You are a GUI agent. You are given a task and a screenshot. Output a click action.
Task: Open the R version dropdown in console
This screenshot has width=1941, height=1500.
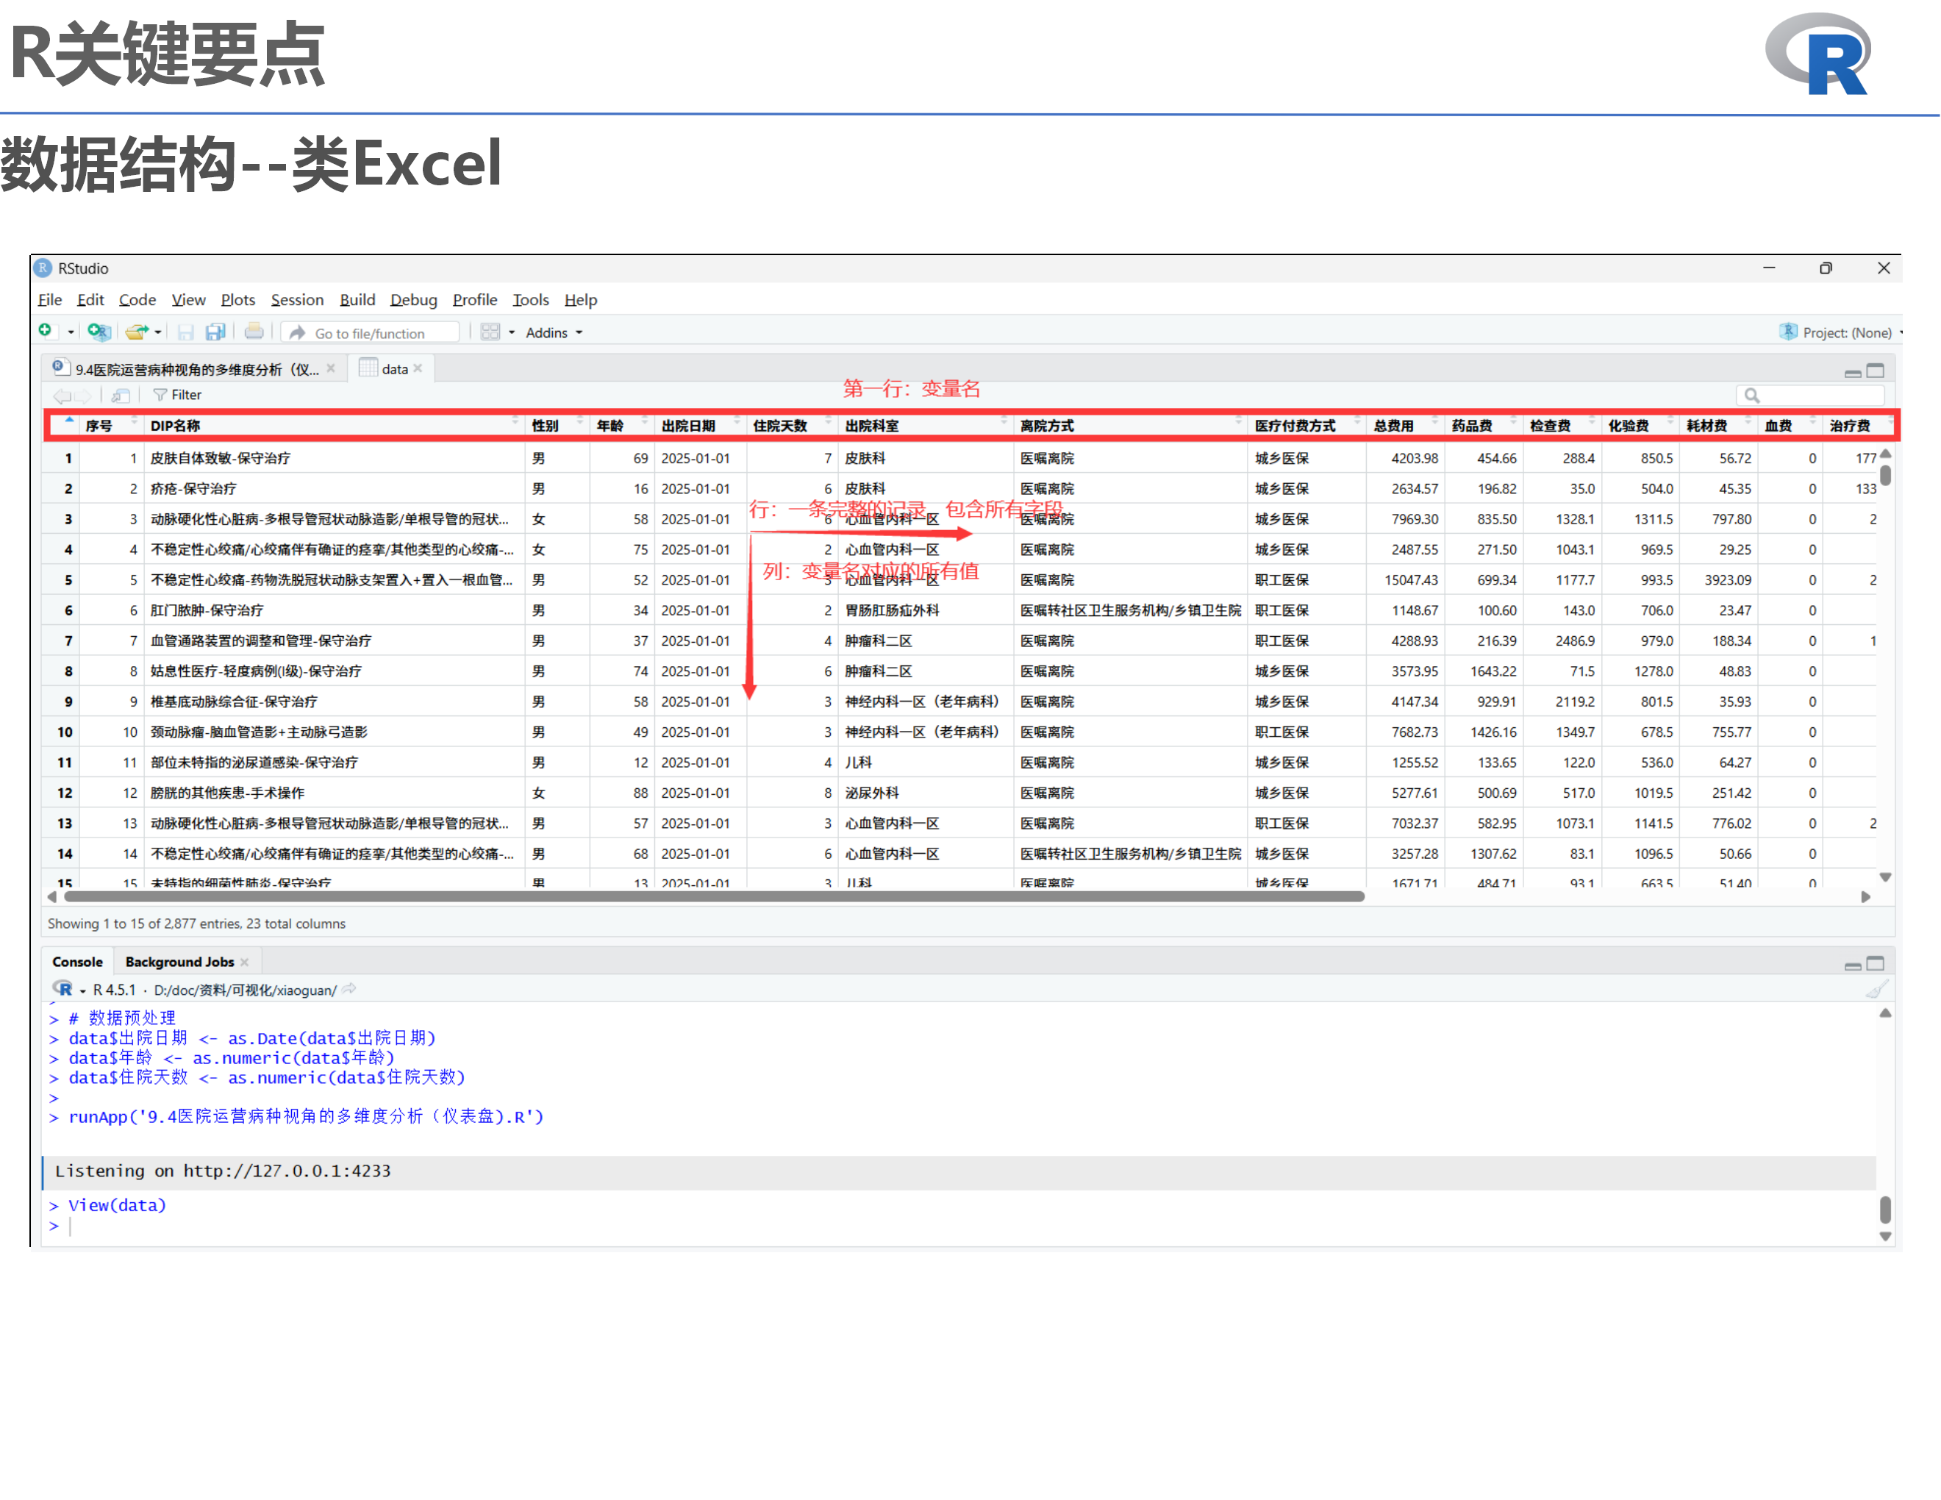click(x=82, y=991)
